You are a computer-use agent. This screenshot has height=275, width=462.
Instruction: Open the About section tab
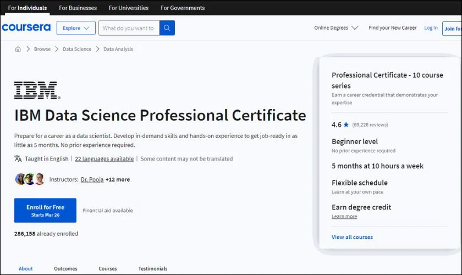pos(26,268)
